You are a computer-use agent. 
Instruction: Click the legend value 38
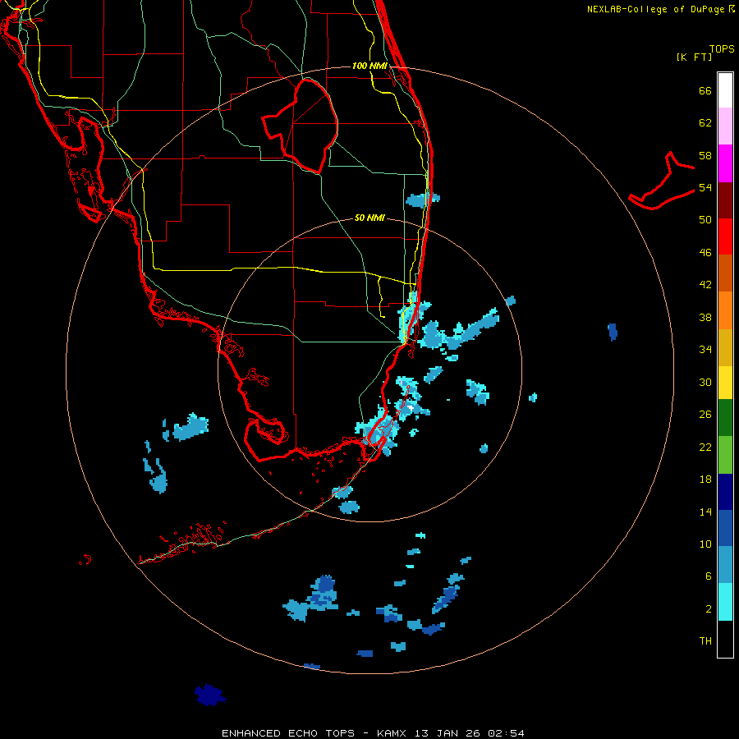click(x=705, y=317)
